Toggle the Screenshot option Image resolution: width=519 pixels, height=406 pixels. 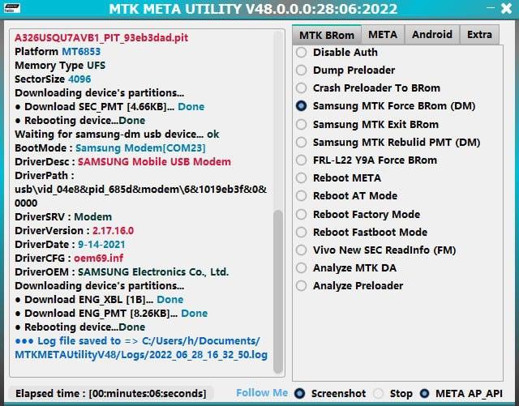300,394
